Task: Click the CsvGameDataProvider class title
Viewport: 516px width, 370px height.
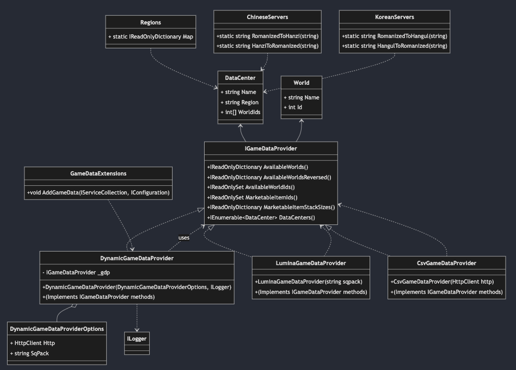Action: click(x=446, y=264)
